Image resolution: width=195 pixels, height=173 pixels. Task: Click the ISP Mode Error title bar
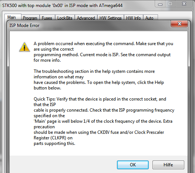pos(87,26)
